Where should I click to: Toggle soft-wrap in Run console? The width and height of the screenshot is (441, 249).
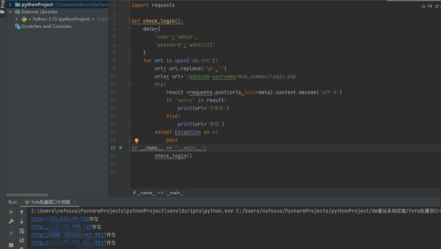coord(22,231)
